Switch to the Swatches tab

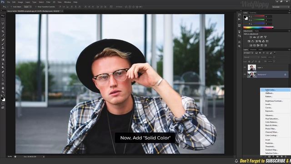coord(253,13)
